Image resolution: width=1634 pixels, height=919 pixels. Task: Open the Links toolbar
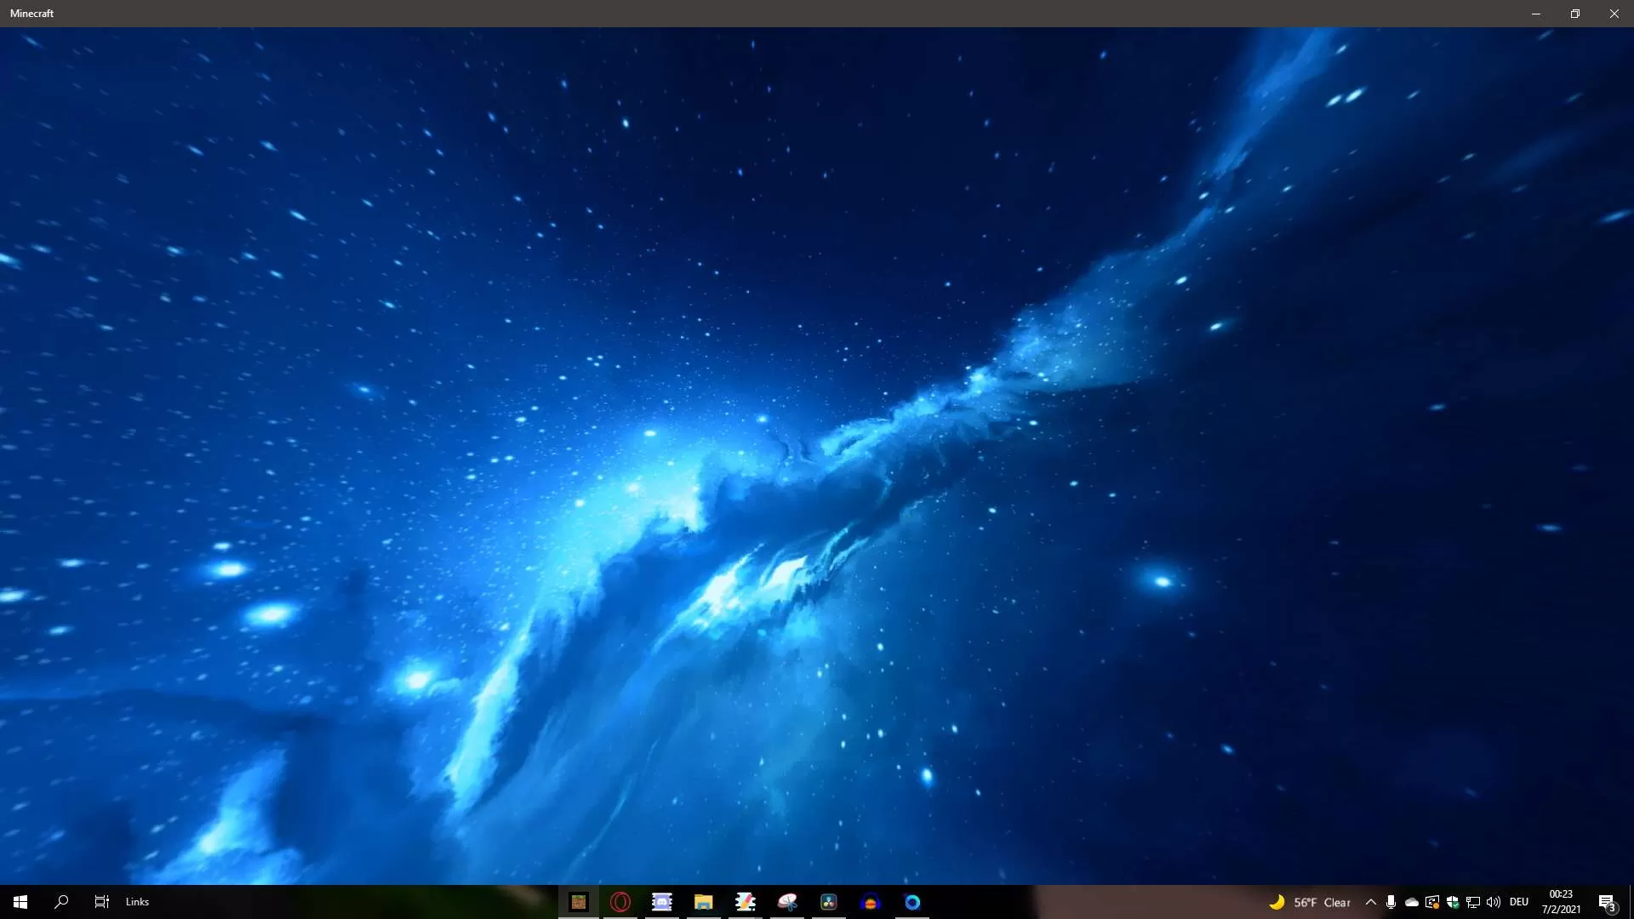(x=137, y=902)
